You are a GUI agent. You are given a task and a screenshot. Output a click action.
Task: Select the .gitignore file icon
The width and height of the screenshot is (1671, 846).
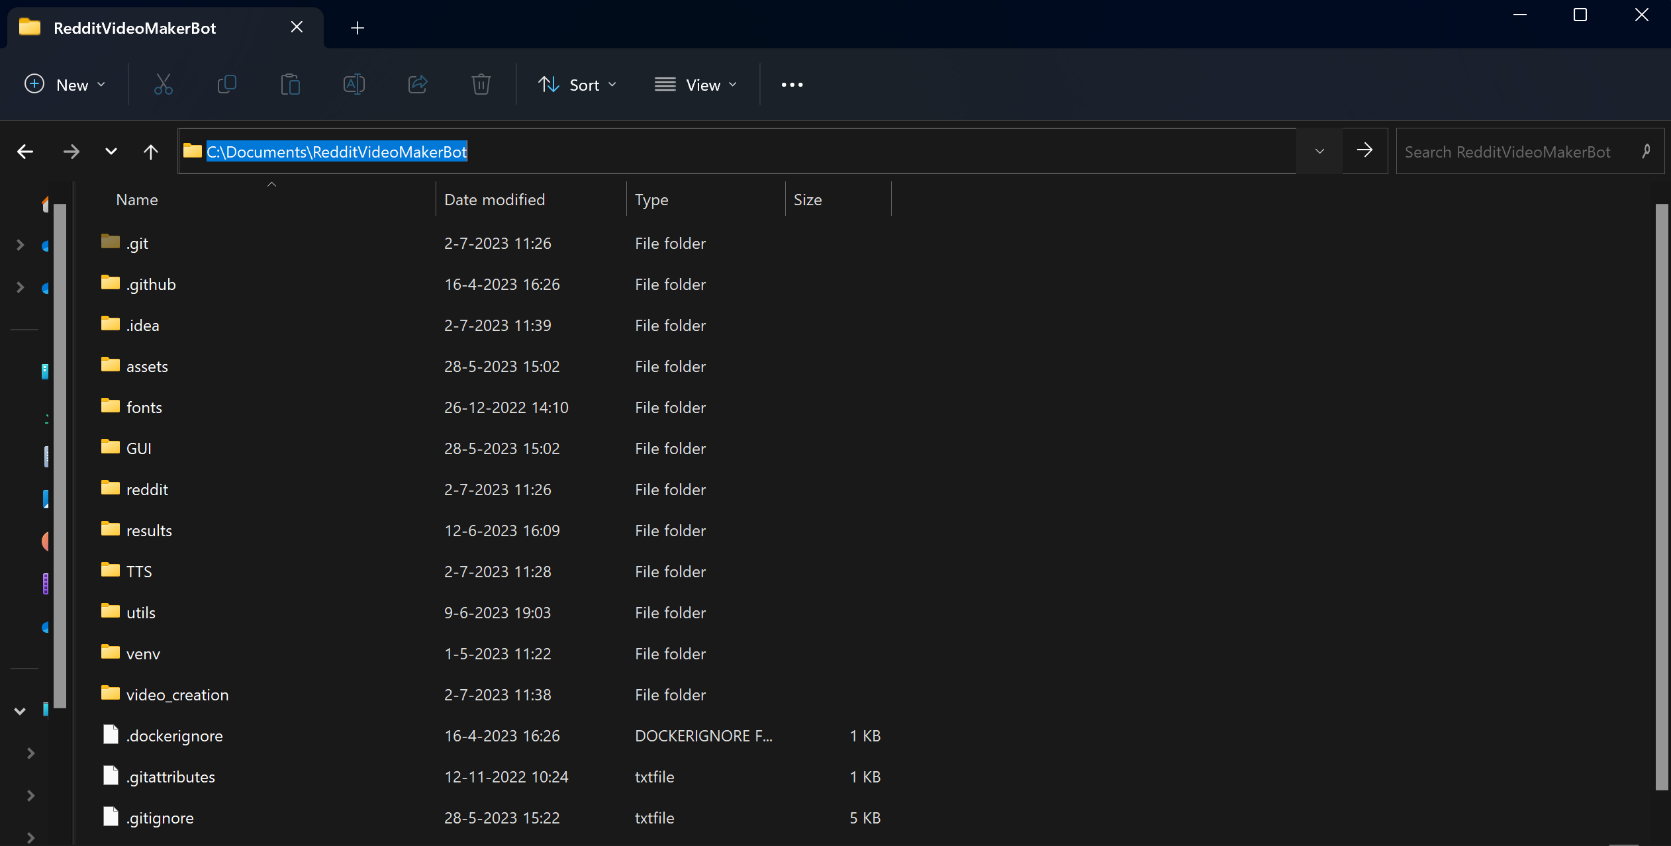(x=111, y=816)
